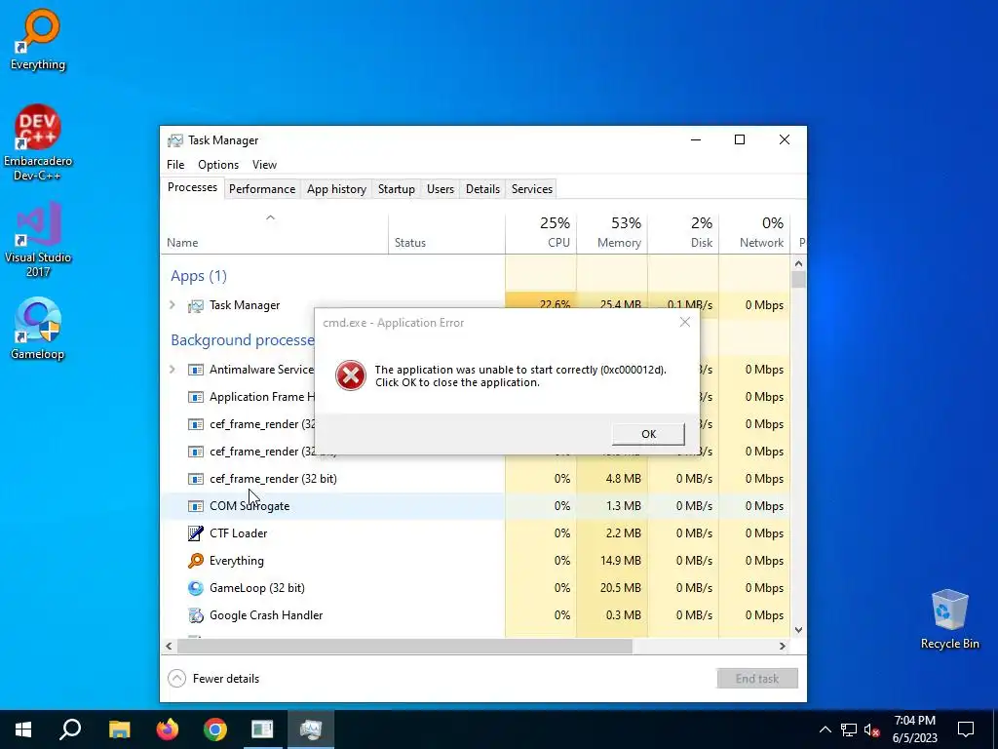Open the notification center icon
This screenshot has width=998, height=749.
pyautogui.click(x=966, y=729)
